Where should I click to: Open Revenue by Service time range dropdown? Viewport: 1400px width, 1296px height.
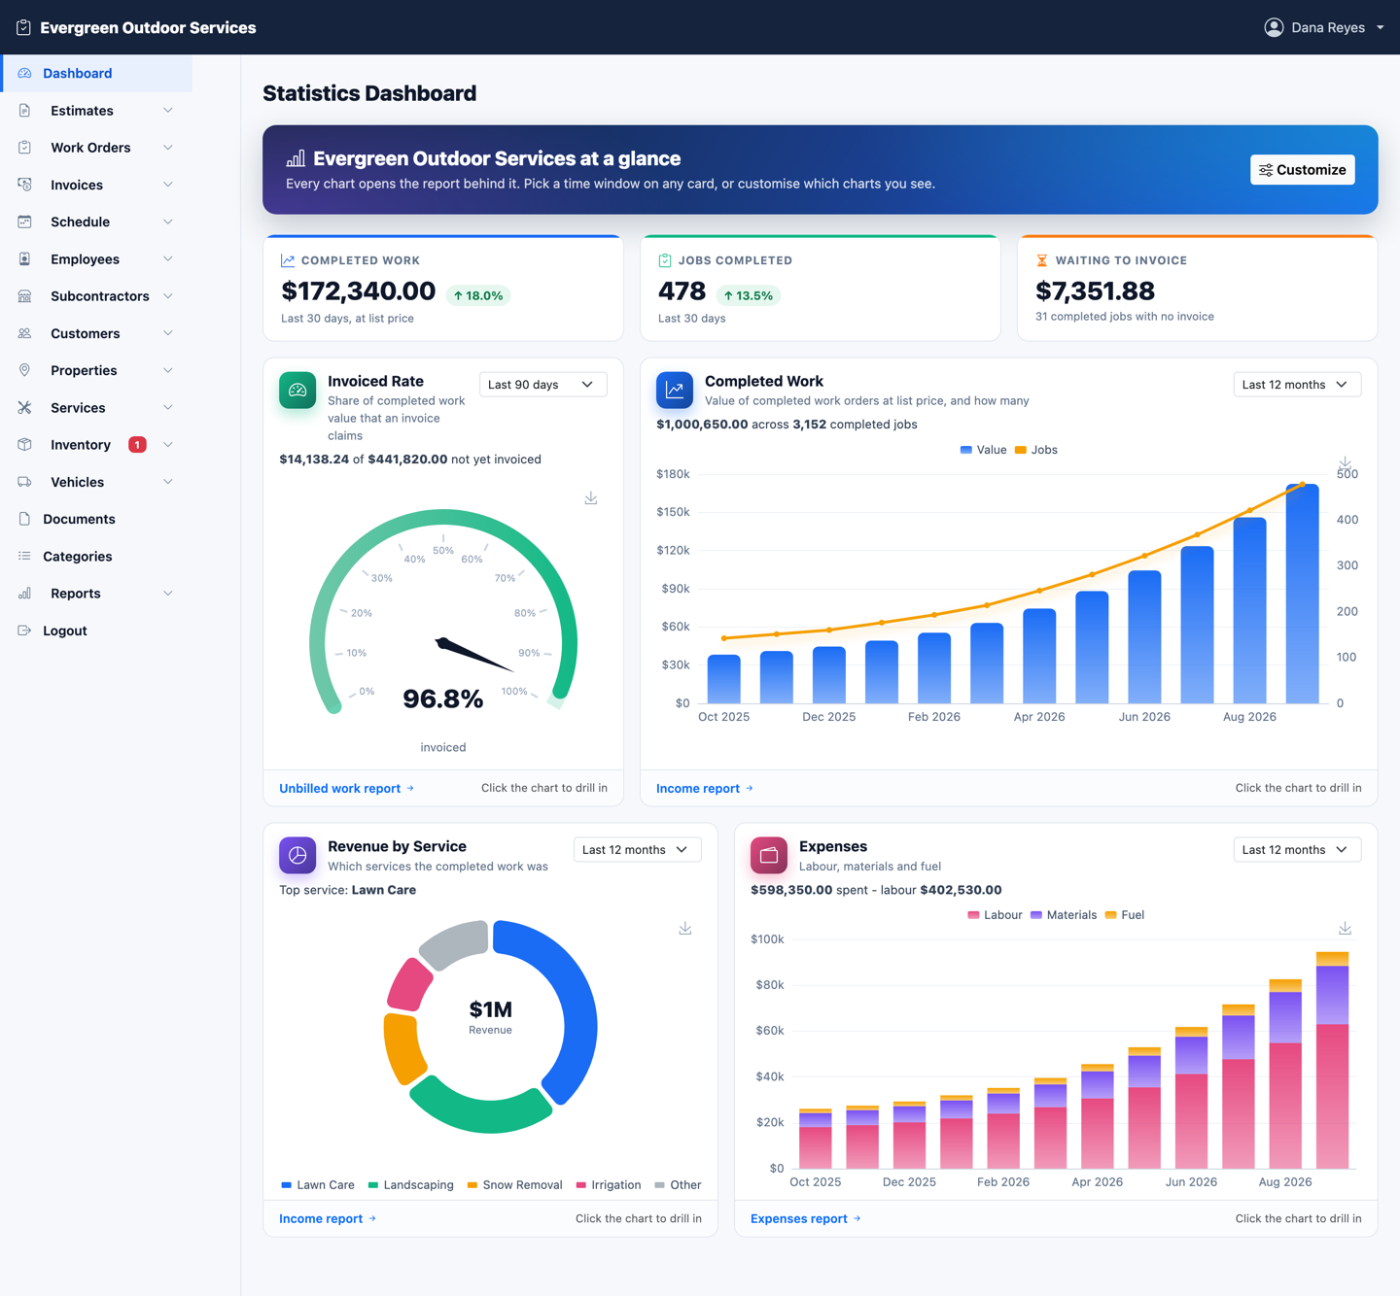click(637, 850)
